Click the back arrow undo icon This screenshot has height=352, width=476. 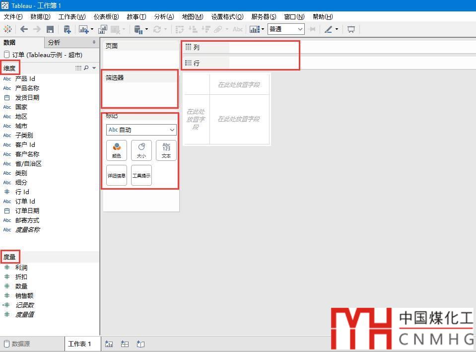[x=24, y=29]
